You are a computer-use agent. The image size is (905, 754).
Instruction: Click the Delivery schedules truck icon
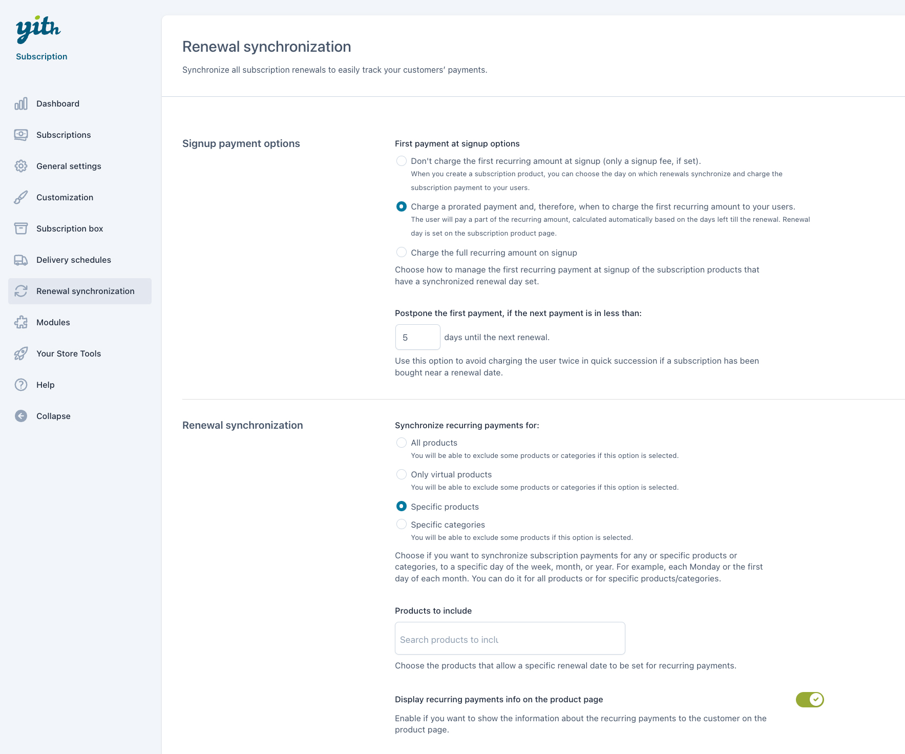21,260
